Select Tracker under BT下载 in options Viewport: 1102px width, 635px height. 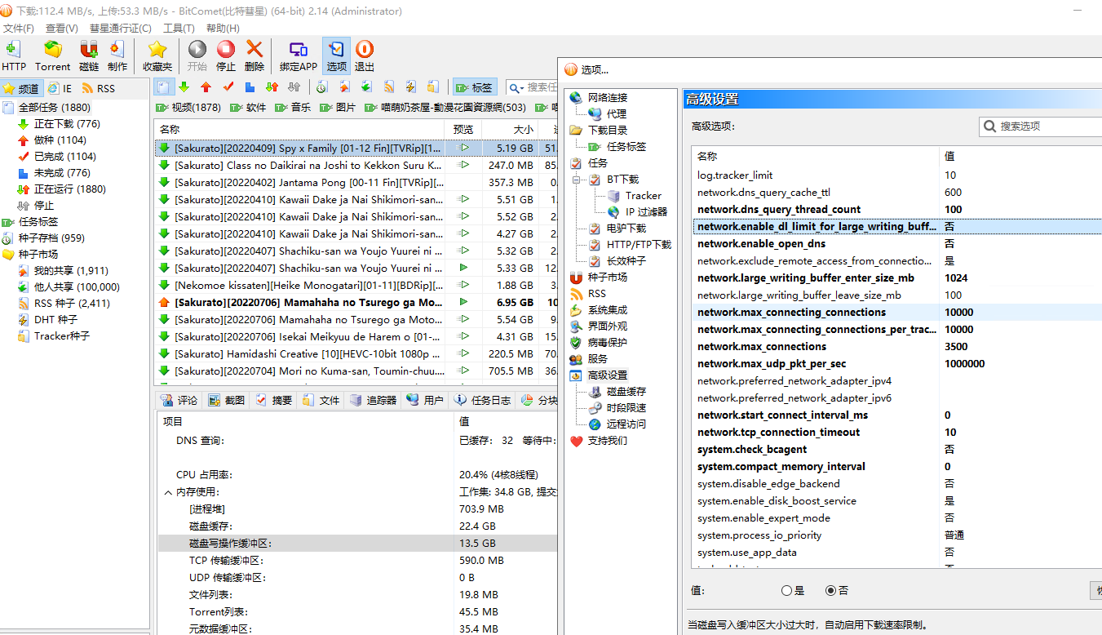[644, 195]
